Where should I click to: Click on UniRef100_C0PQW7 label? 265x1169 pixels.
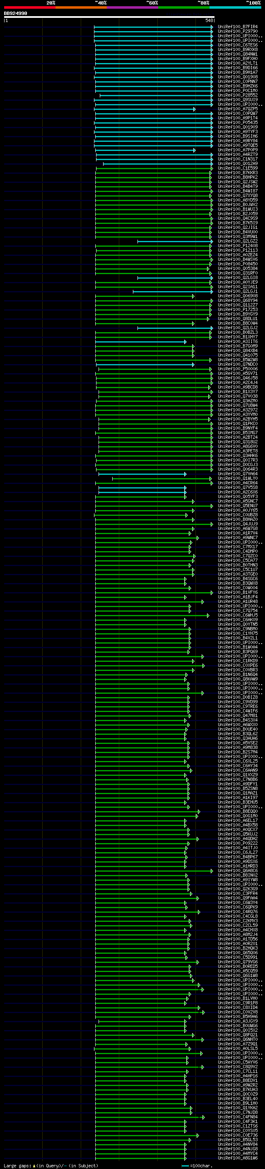point(238,114)
